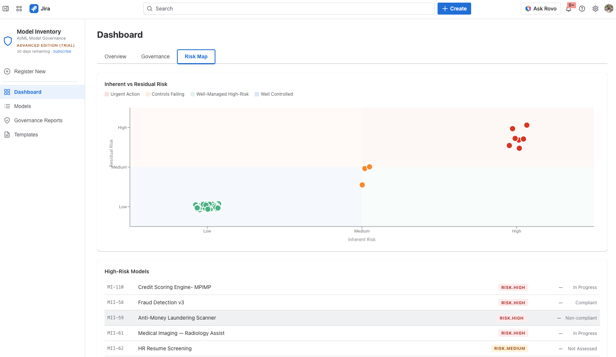Click in the Search field
The height and width of the screenshot is (357, 616).
pyautogui.click(x=289, y=9)
